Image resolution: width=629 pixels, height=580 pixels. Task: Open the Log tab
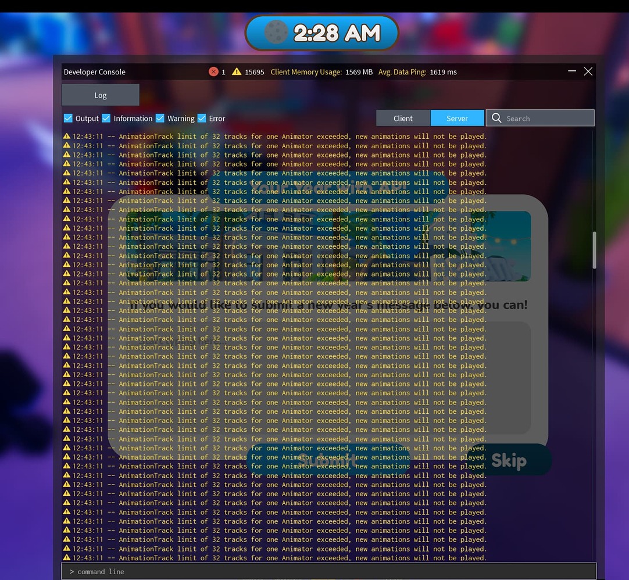pos(101,95)
